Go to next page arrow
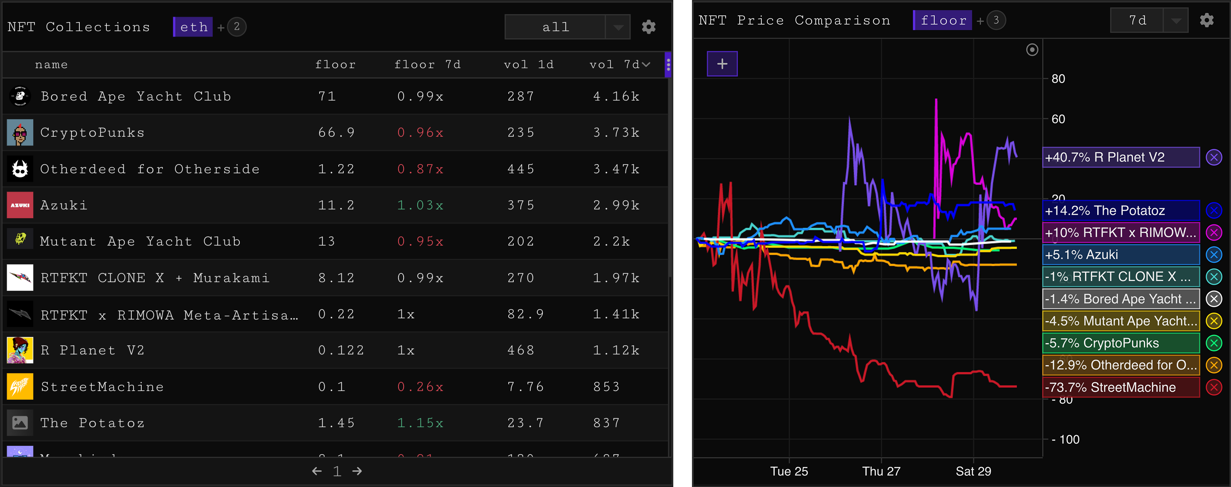 tap(357, 471)
